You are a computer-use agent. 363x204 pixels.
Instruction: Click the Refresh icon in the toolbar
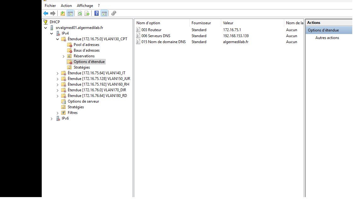coord(79,13)
